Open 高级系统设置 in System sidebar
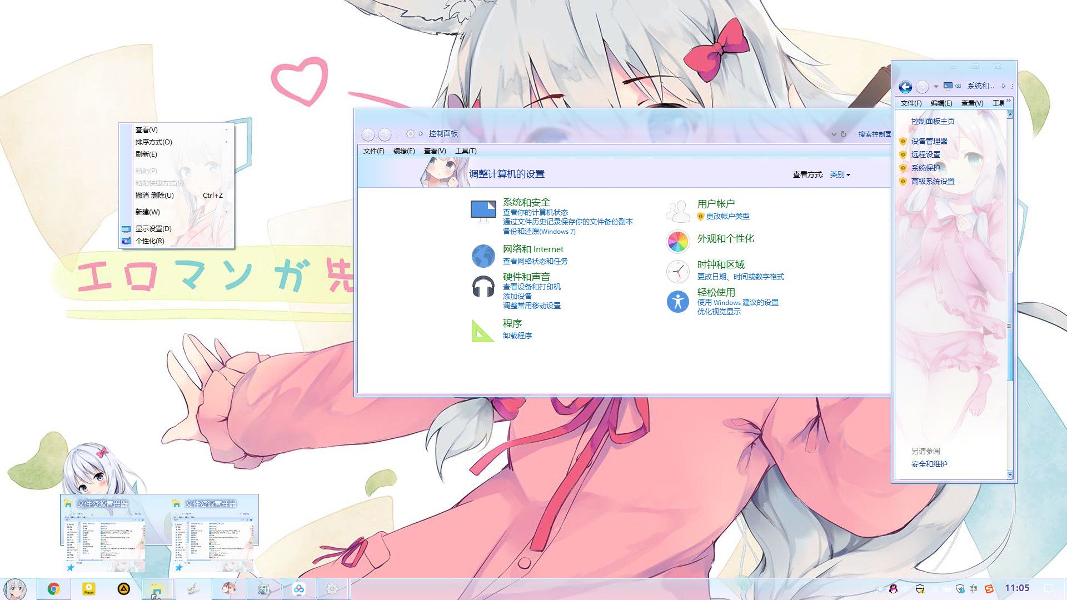This screenshot has width=1067, height=600. [933, 181]
